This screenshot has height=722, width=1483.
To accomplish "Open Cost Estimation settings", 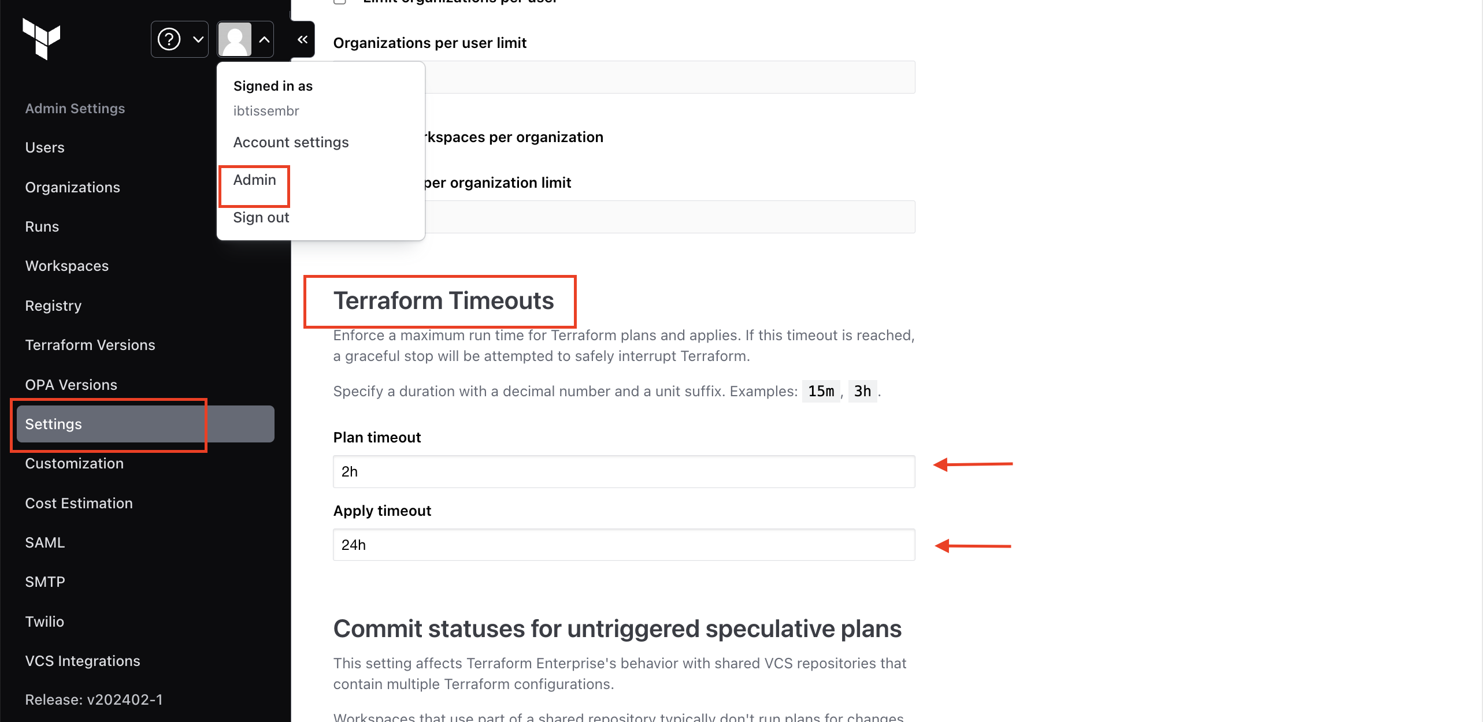I will (x=79, y=503).
